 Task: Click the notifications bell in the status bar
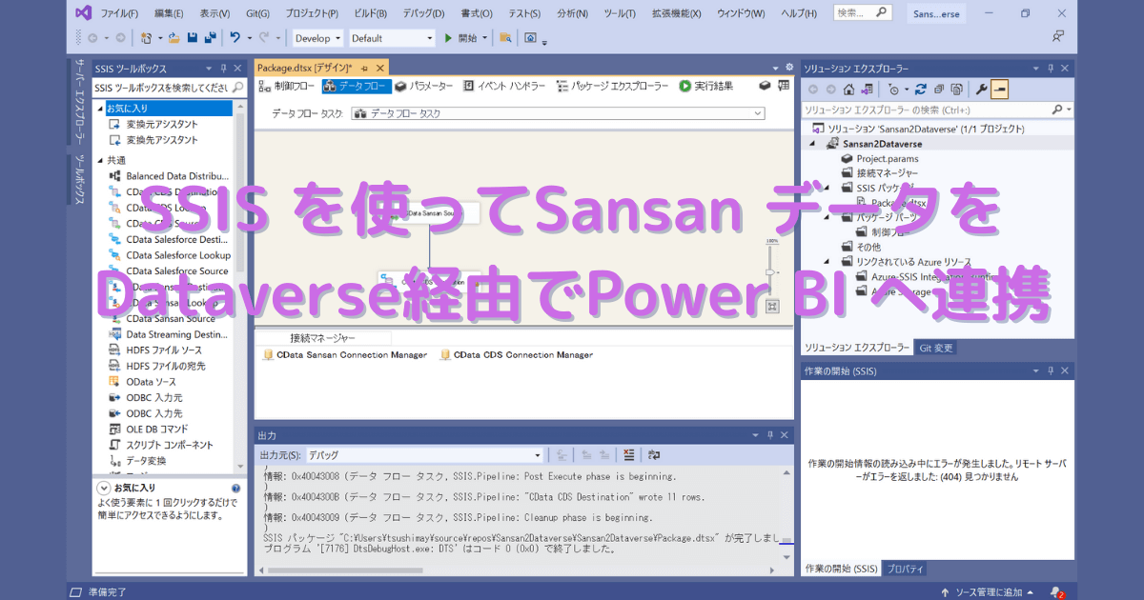[x=1056, y=592]
